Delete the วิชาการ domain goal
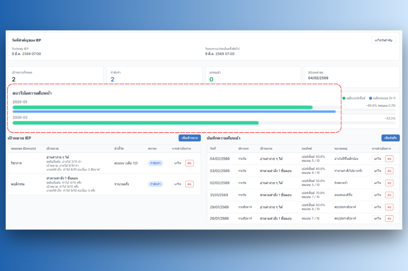The width and height of the screenshot is (408, 271). (x=189, y=163)
